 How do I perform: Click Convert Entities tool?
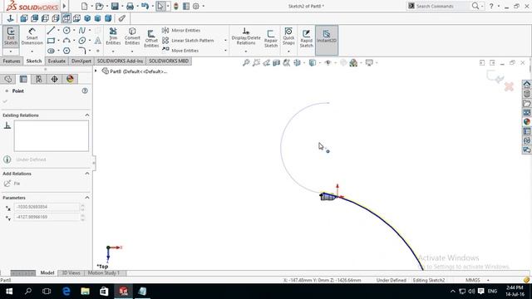pos(132,37)
